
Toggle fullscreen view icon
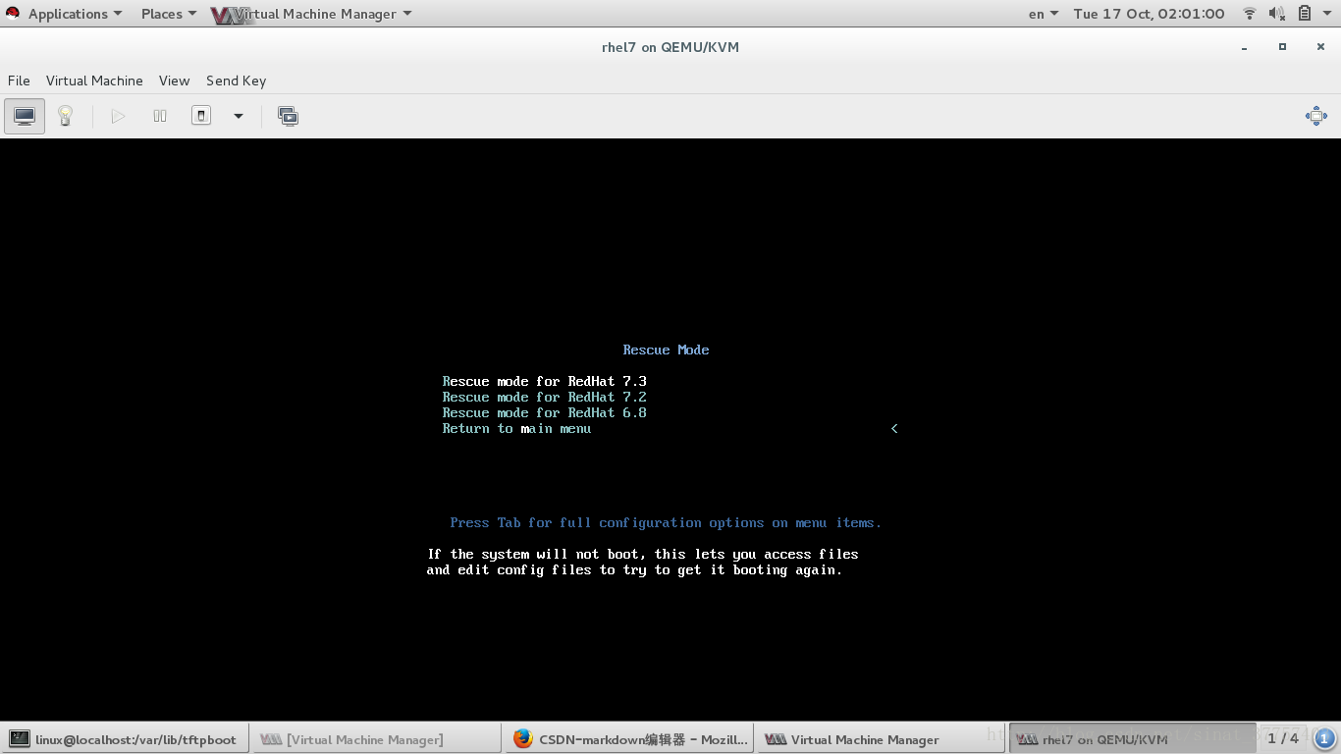(1316, 116)
